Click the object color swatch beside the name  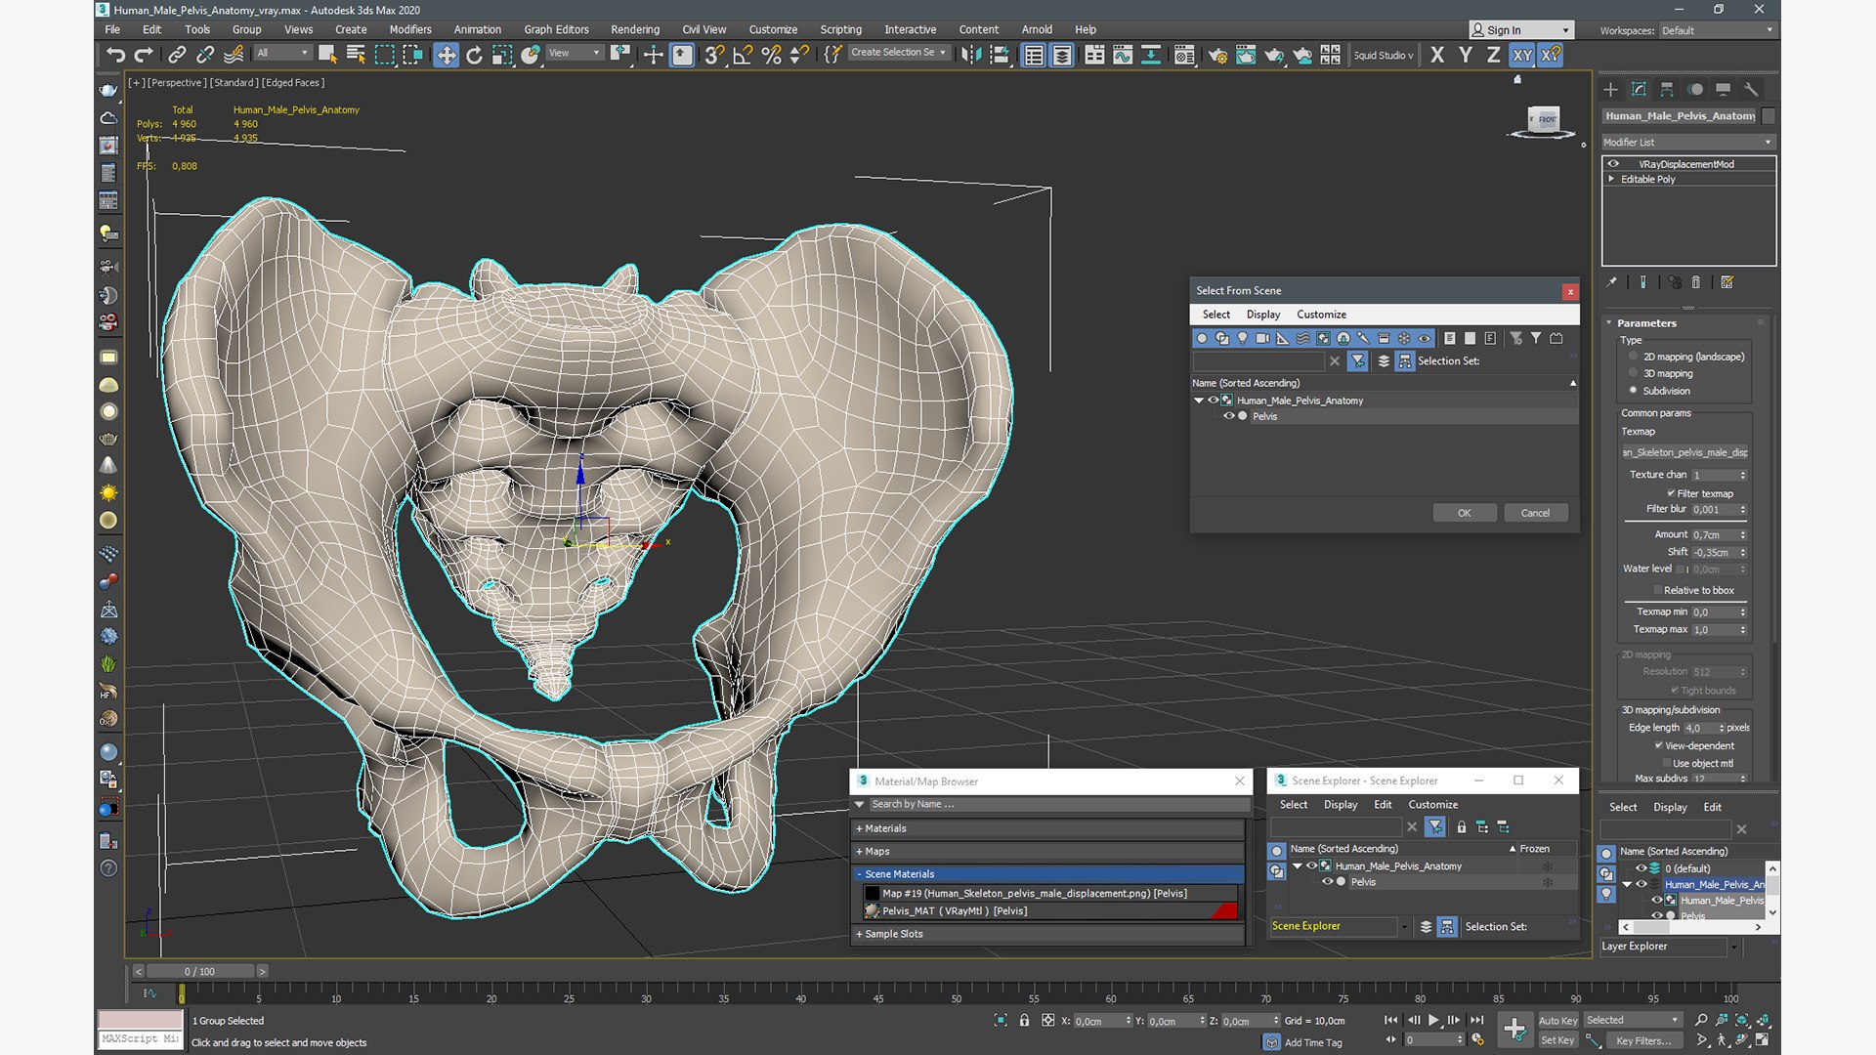[1769, 116]
